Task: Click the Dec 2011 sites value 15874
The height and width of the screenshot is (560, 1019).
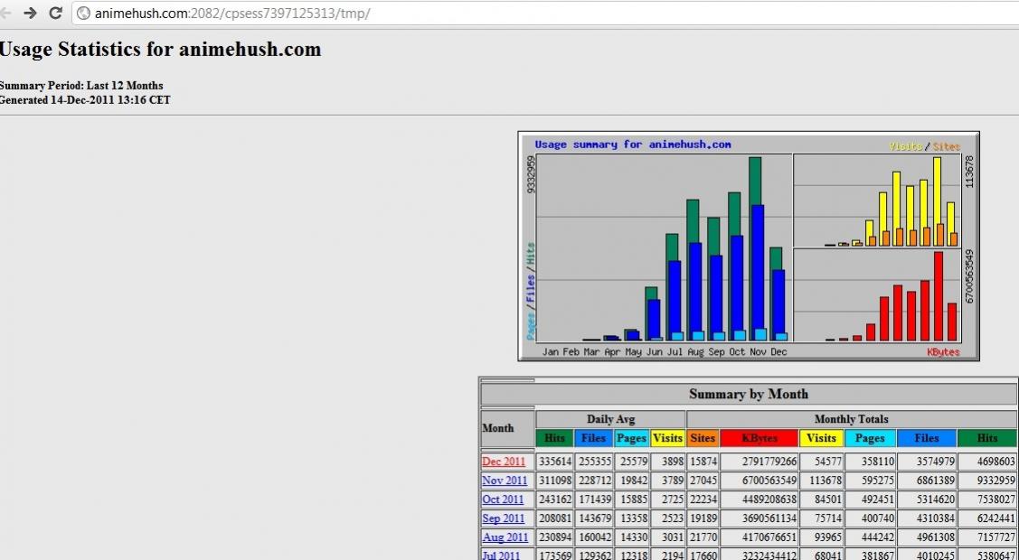Action: pos(703,462)
